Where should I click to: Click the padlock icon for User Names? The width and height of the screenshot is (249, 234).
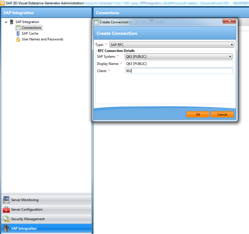[x=18, y=39]
